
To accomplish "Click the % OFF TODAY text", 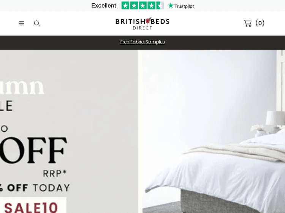I will point(35,188).
